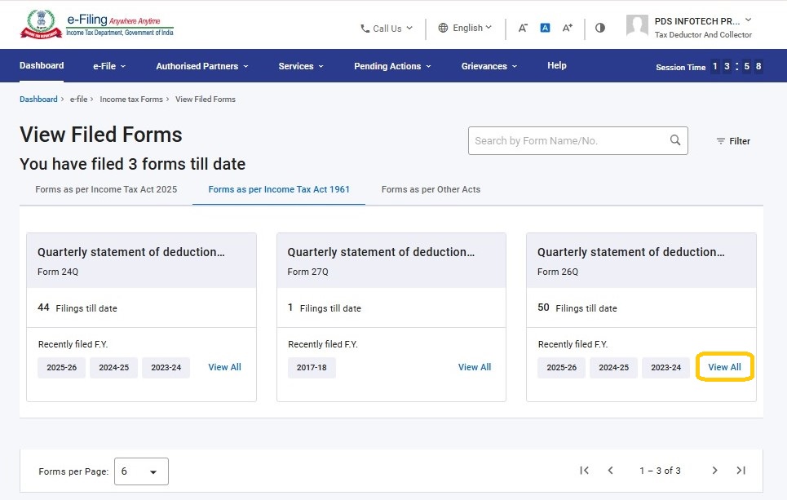Select 2023-24 on Form 26Q card
The height and width of the screenshot is (500, 787).
tap(666, 368)
